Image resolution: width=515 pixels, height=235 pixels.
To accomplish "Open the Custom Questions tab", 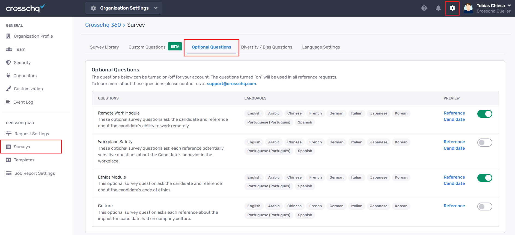I will click(147, 47).
